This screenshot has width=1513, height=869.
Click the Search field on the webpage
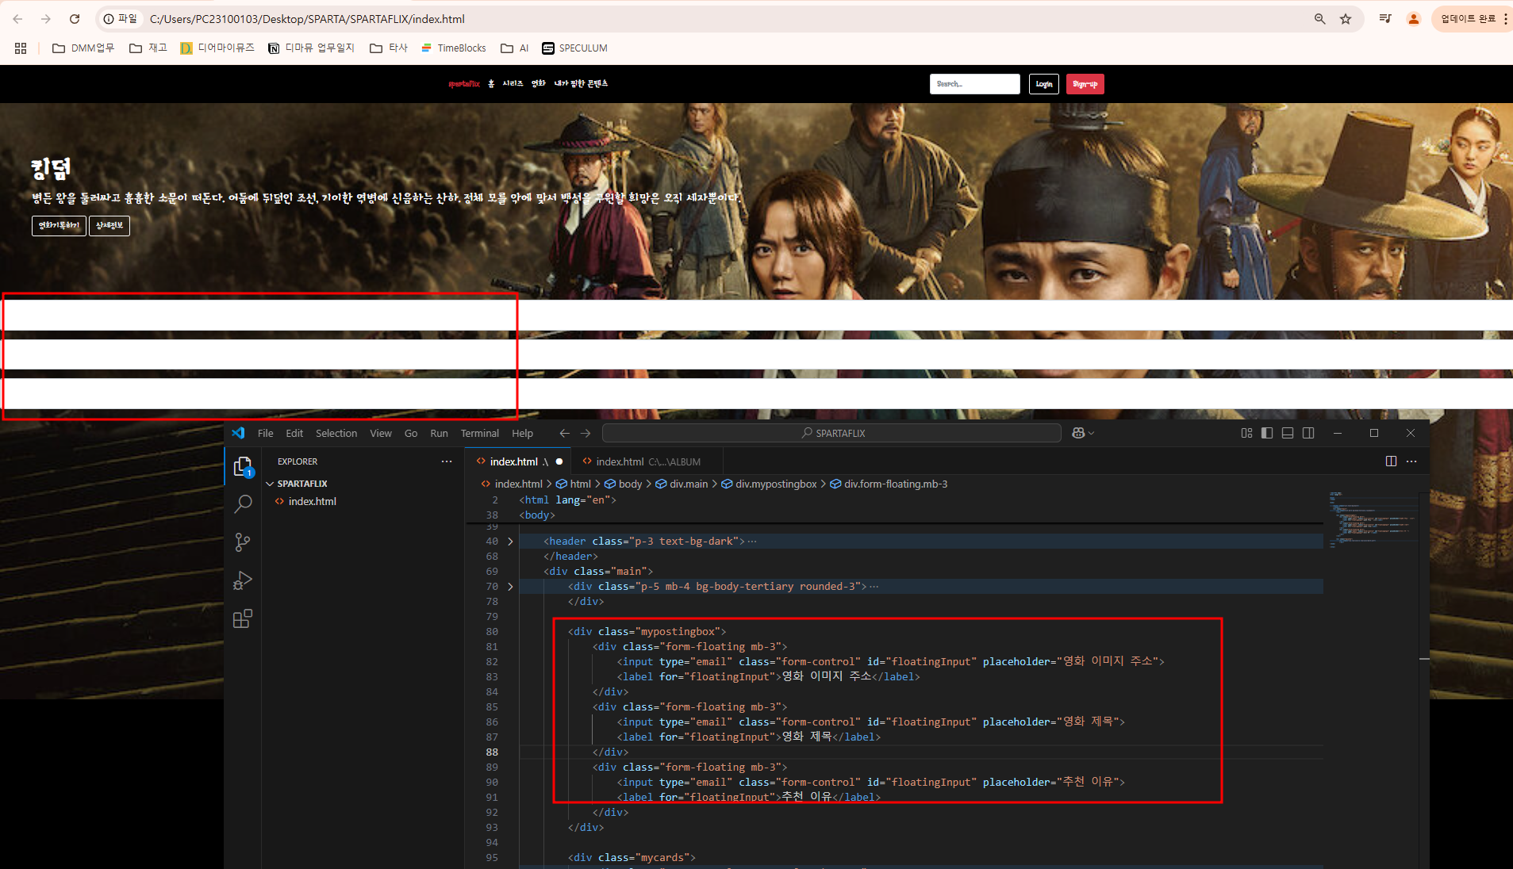[975, 84]
